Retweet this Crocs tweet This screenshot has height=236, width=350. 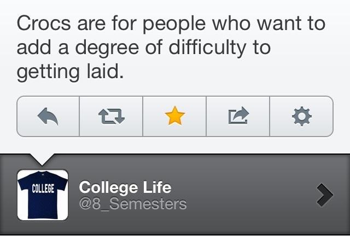(x=111, y=116)
